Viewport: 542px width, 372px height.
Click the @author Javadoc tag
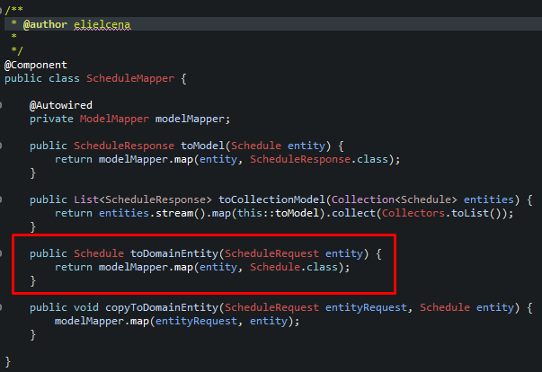(x=45, y=24)
